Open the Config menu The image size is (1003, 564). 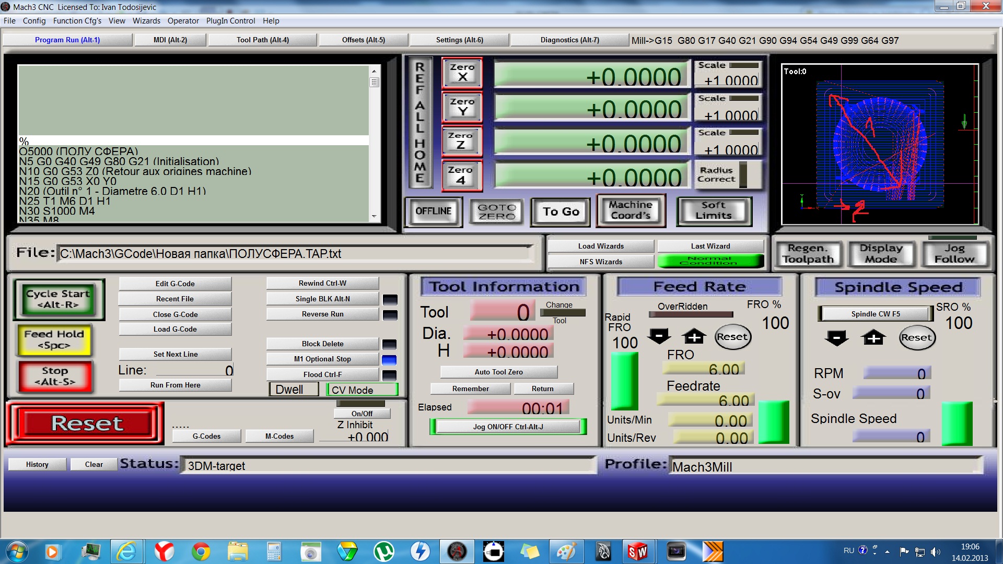tap(34, 21)
